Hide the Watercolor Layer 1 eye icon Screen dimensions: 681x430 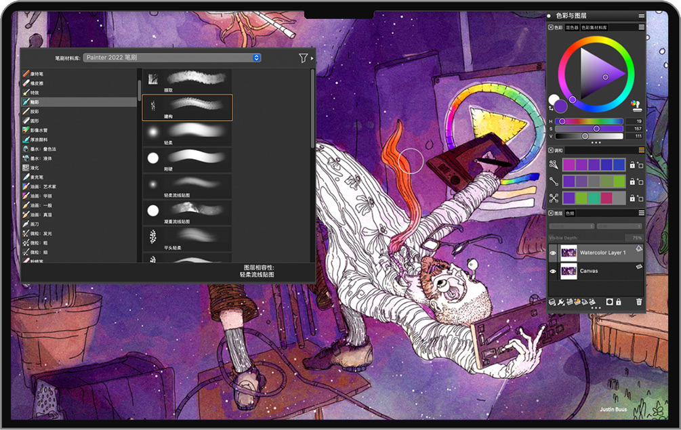click(x=553, y=253)
